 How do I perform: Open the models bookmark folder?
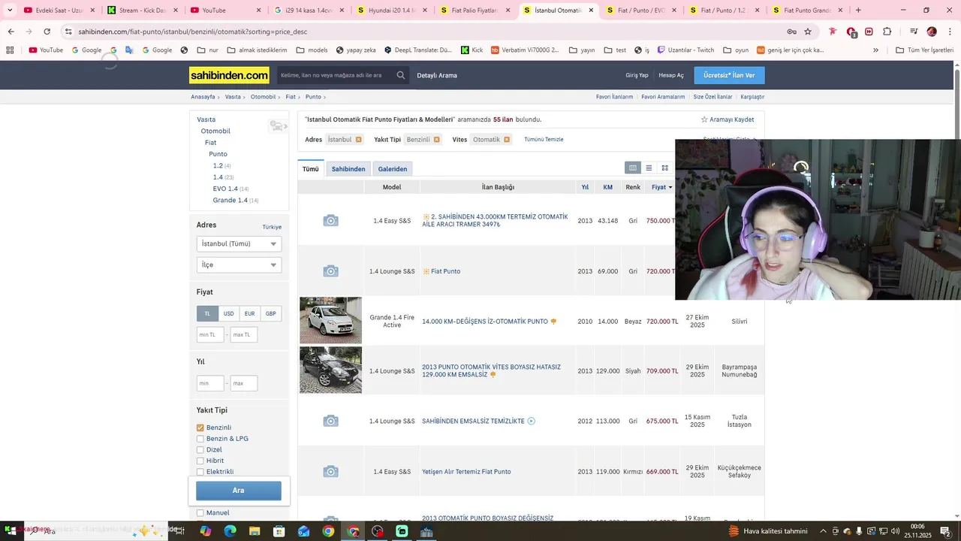coord(312,50)
